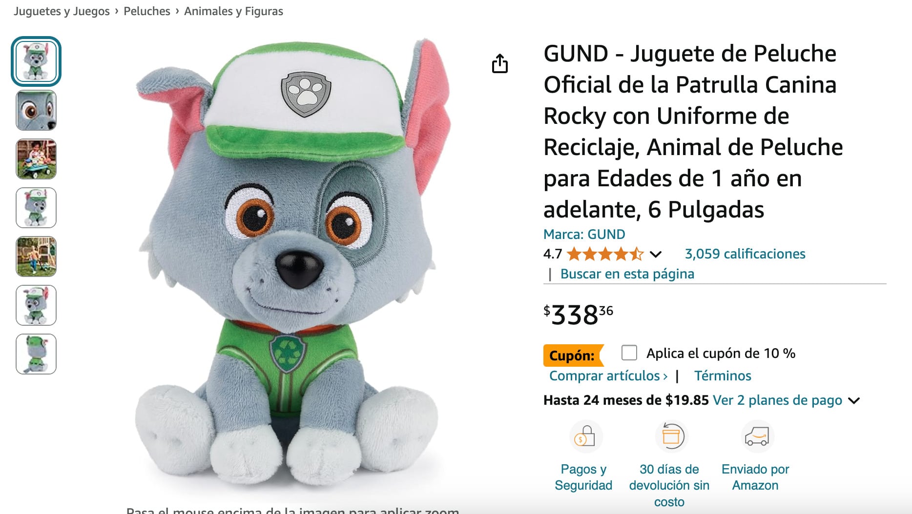Open Animales y Figuras breadcrumb

pyautogui.click(x=233, y=11)
